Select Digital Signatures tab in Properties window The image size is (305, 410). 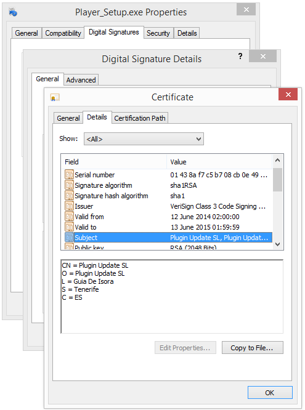[114, 32]
